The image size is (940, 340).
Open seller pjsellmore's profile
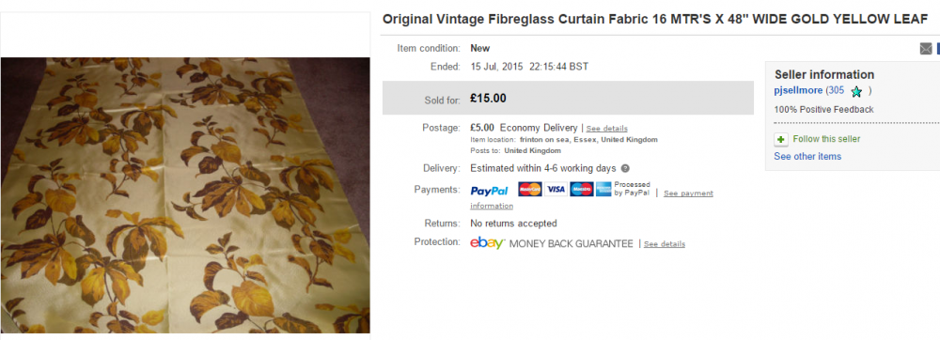(798, 91)
